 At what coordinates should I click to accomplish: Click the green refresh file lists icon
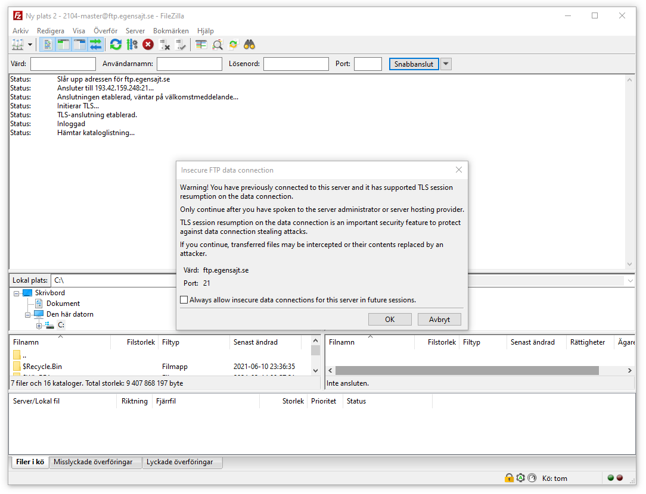pyautogui.click(x=116, y=45)
